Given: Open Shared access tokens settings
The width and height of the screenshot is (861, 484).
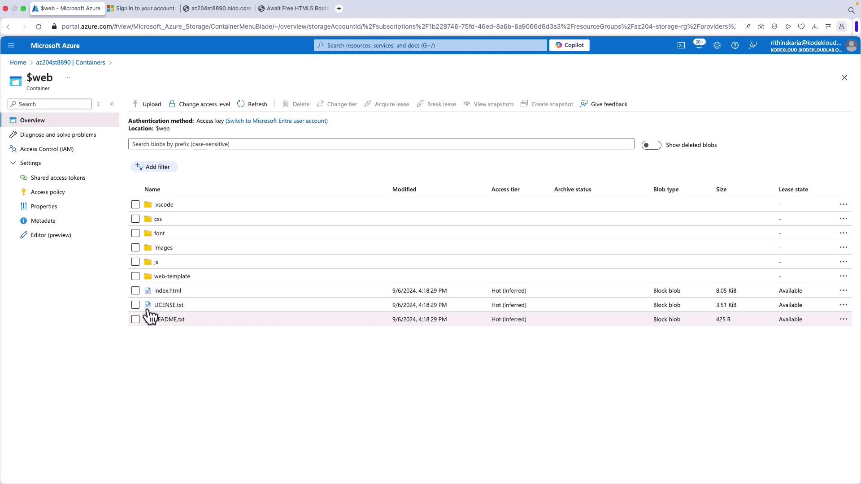Looking at the screenshot, I should point(58,178).
